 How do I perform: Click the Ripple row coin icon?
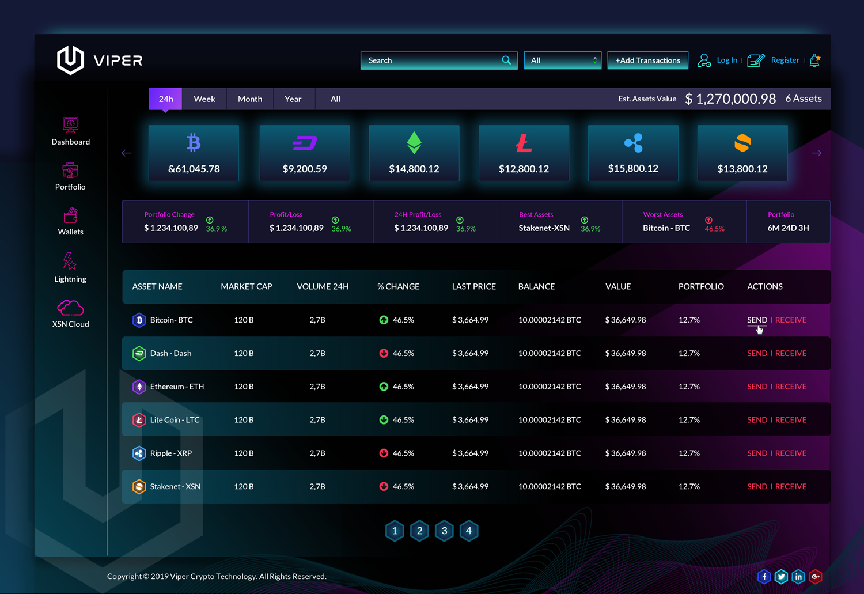click(139, 453)
